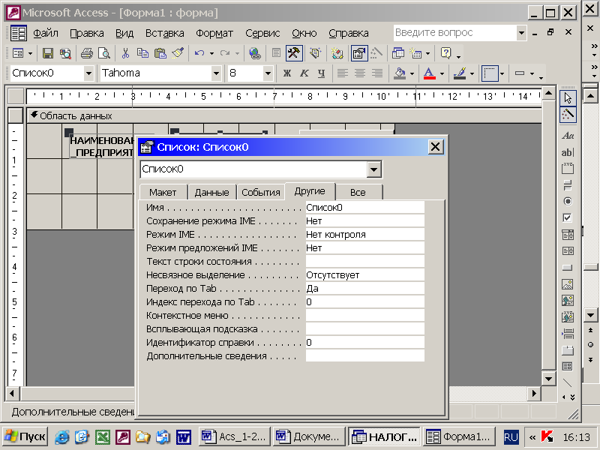The height and width of the screenshot is (450, 600).
Task: Select the Page Break tool in toolbox
Action: (x=568, y=334)
